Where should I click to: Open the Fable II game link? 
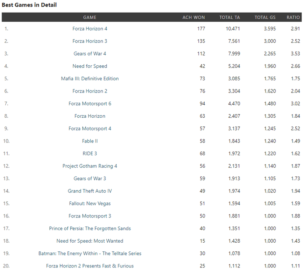(90, 141)
